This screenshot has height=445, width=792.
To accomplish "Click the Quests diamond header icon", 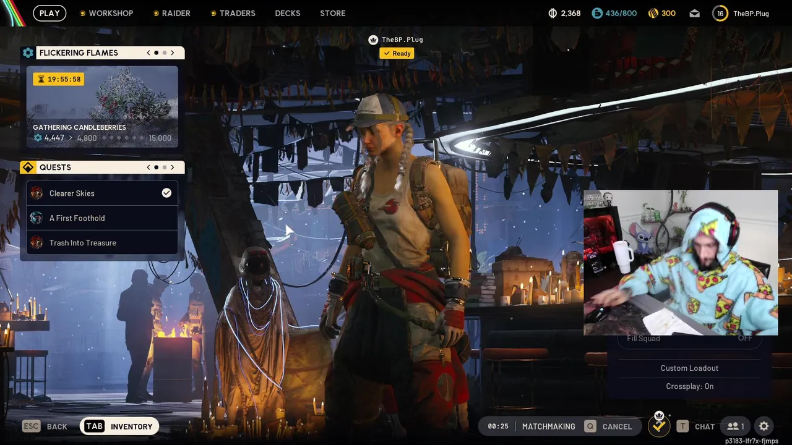I will 28,167.
